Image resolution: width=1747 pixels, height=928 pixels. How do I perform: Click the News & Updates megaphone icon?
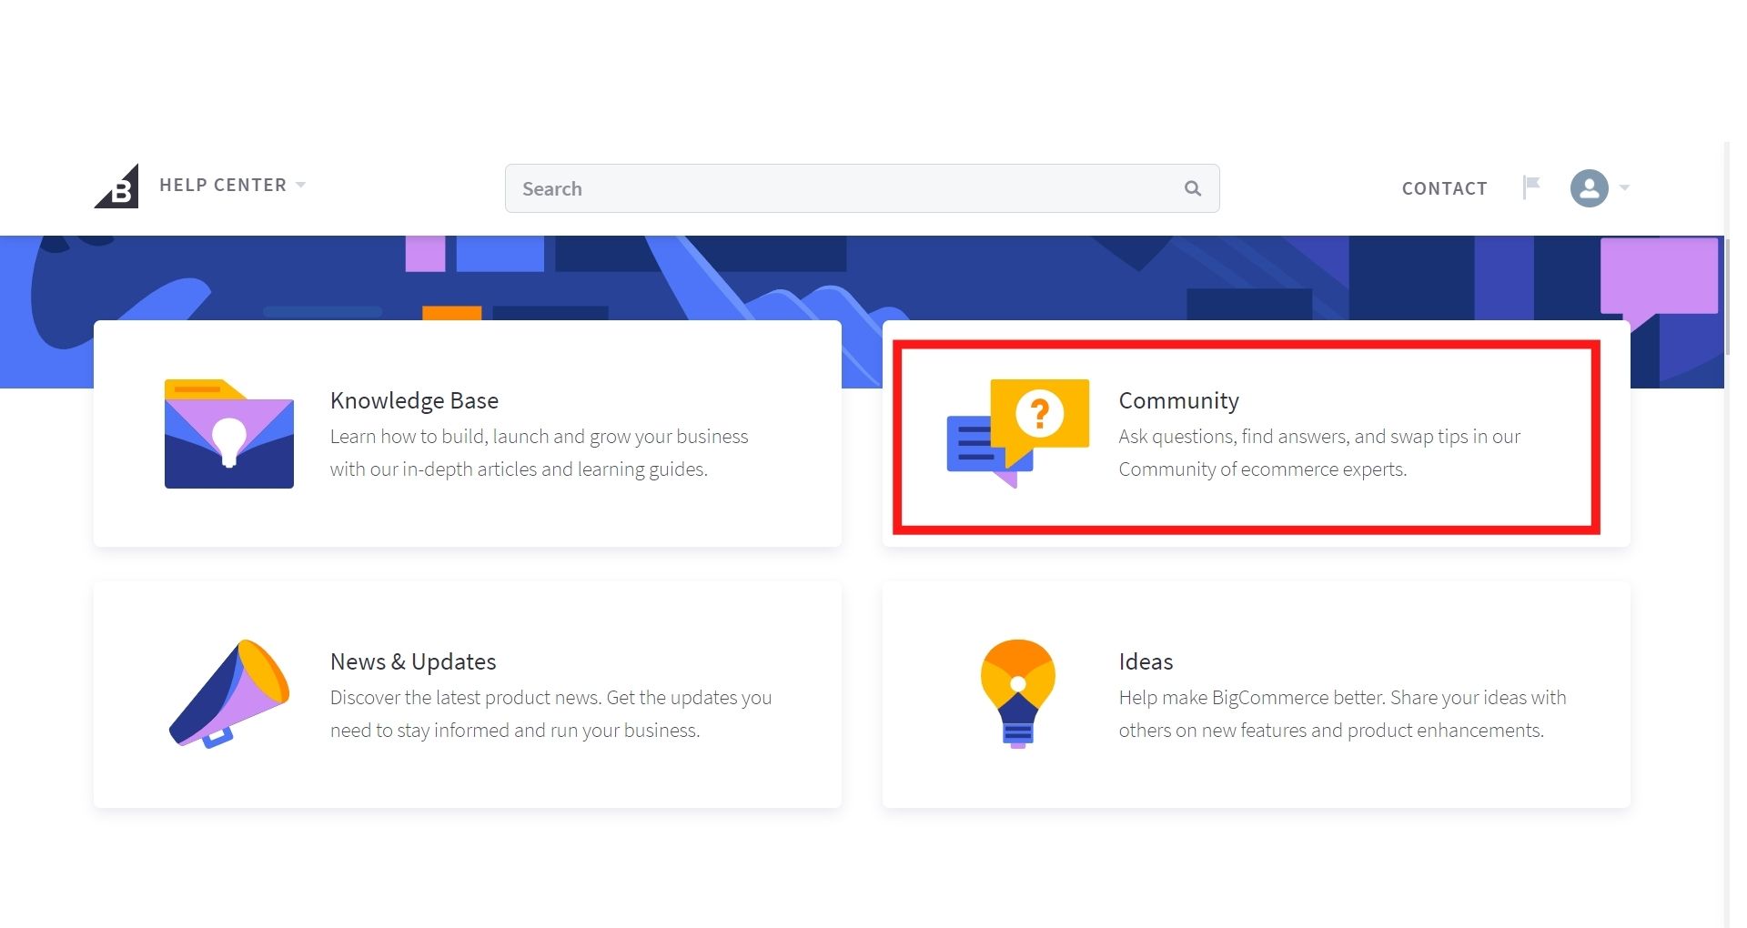pos(229,694)
